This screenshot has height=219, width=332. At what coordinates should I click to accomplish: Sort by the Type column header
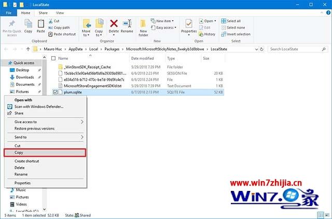(183, 58)
